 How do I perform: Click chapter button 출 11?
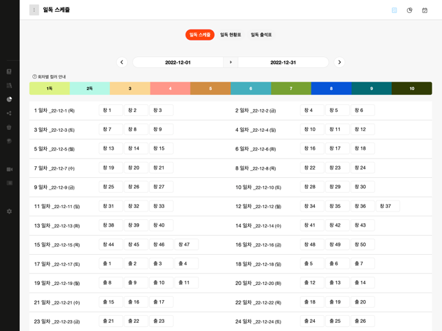(x=186, y=282)
